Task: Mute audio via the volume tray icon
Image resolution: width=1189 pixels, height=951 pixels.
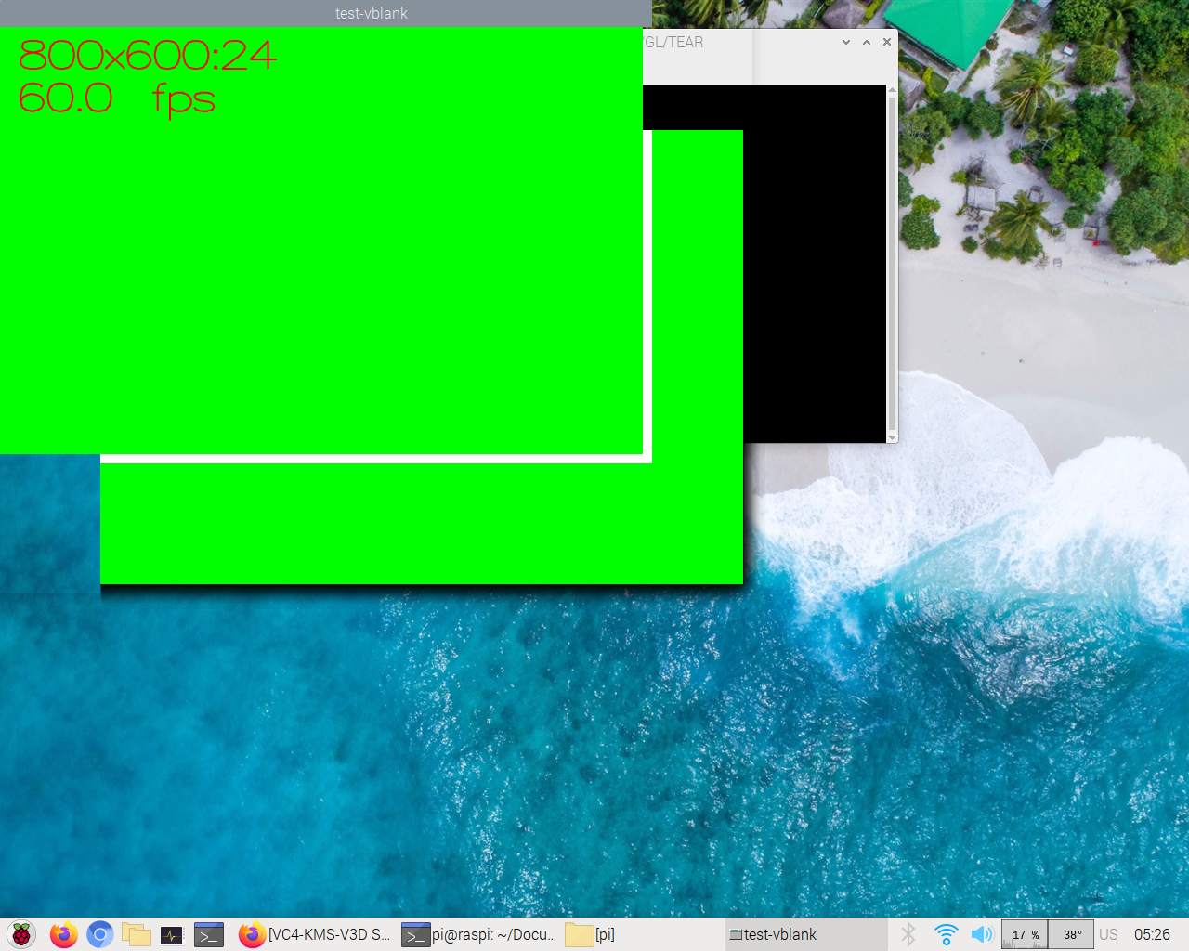Action: [x=982, y=934]
